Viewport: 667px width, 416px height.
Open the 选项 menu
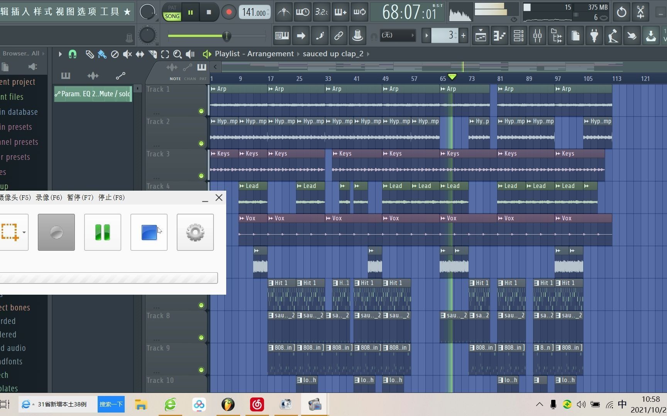coord(87,12)
